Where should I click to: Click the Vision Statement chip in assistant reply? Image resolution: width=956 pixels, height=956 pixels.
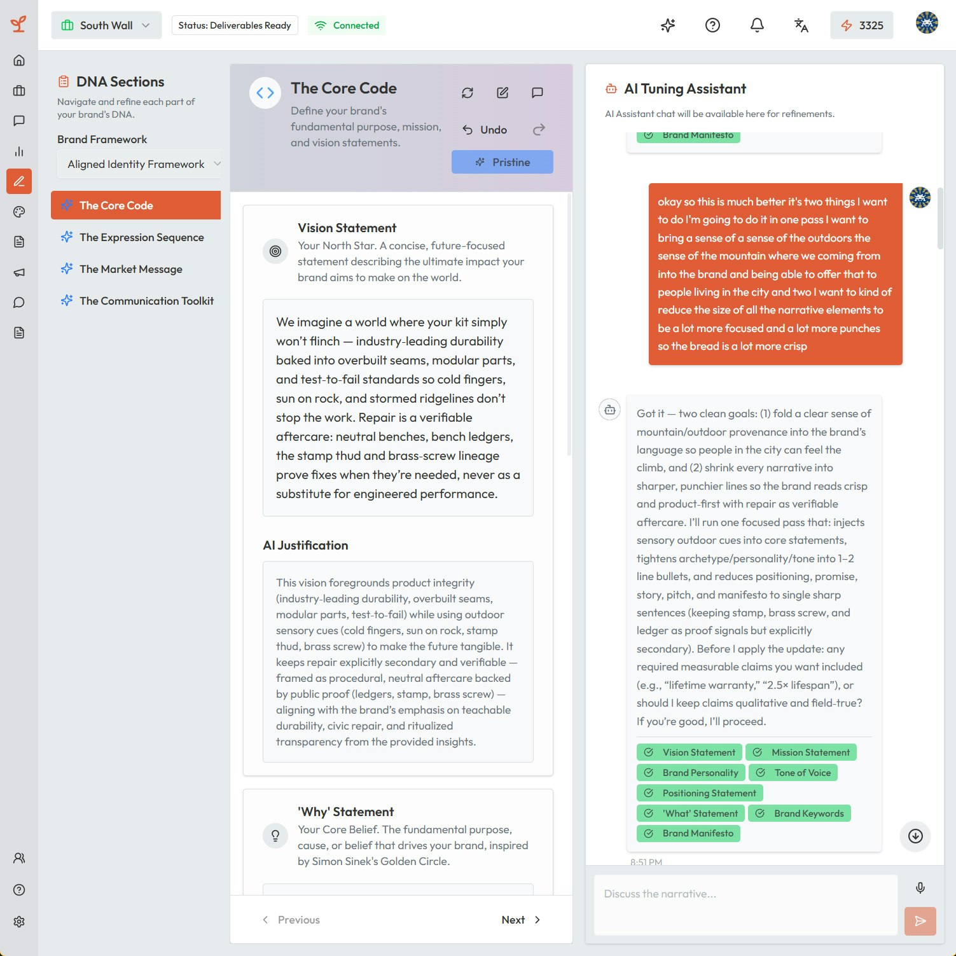689,752
